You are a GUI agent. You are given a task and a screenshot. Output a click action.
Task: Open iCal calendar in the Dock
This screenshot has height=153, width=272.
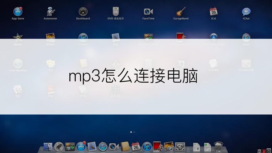136,146
